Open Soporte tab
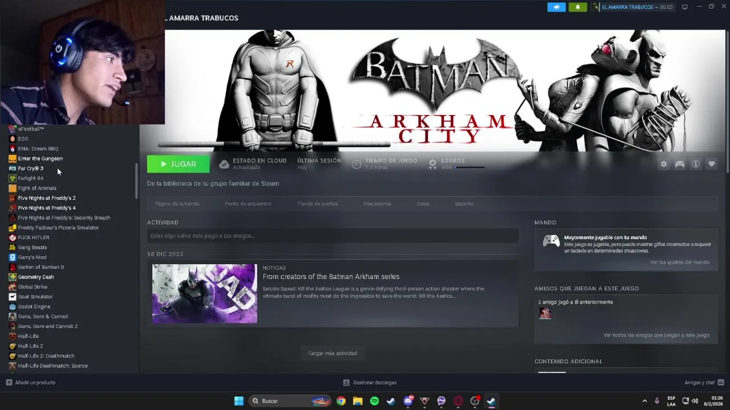The width and height of the screenshot is (730, 410). 464,204
